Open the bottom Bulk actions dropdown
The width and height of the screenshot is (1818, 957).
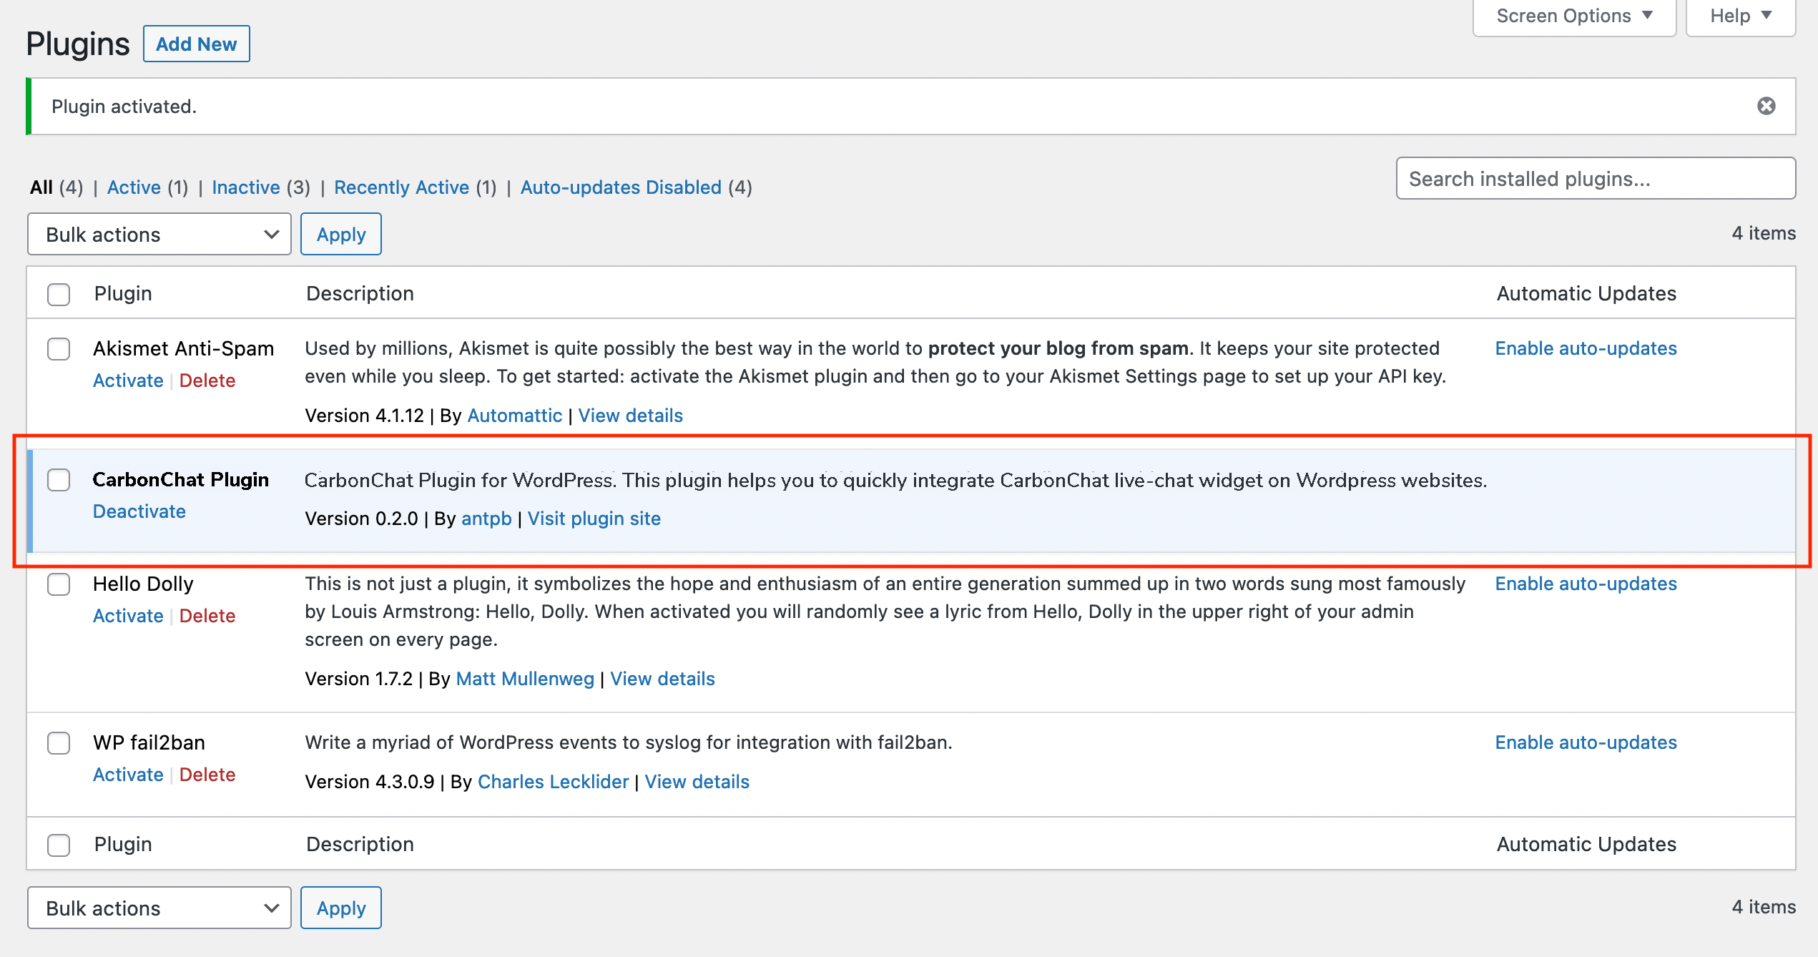[159, 908]
